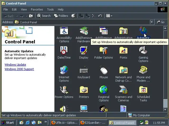Open Scanners and Cameras icon
The image size is (169, 126).
point(123,90)
